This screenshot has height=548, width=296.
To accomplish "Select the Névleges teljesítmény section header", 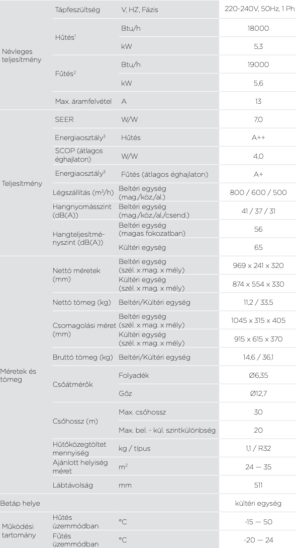I will point(22,55).
